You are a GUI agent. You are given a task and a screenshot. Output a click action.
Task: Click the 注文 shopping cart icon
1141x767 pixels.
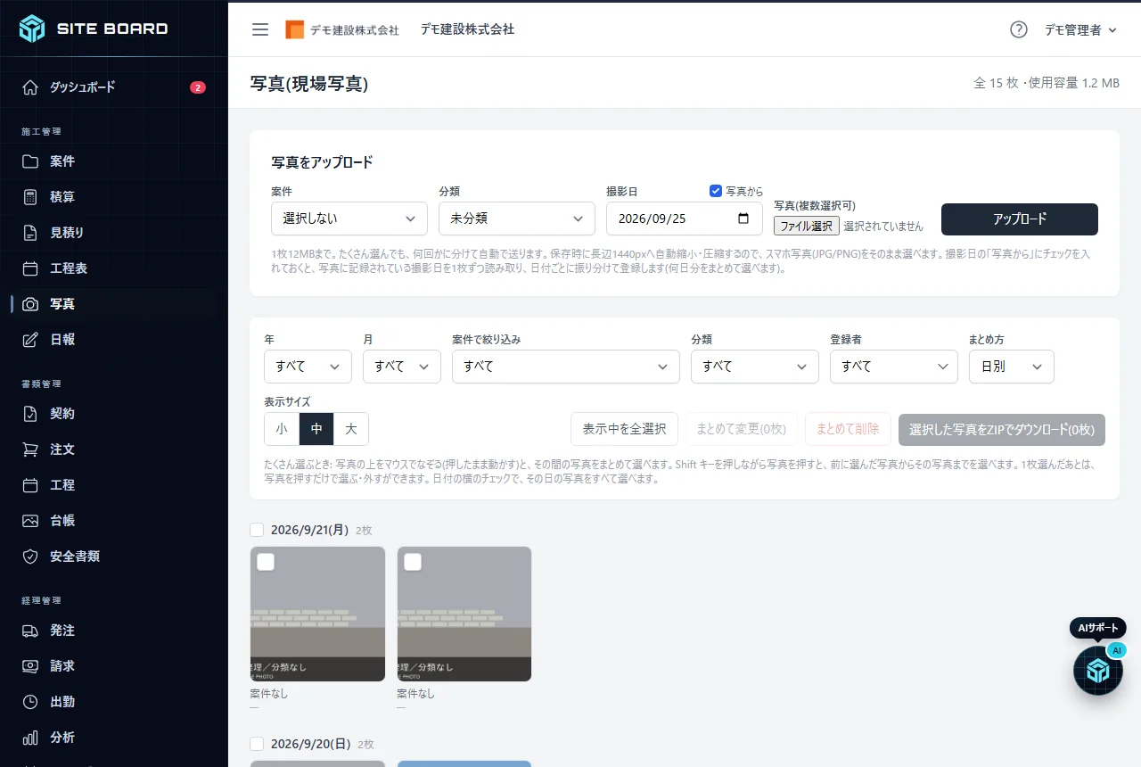(30, 449)
